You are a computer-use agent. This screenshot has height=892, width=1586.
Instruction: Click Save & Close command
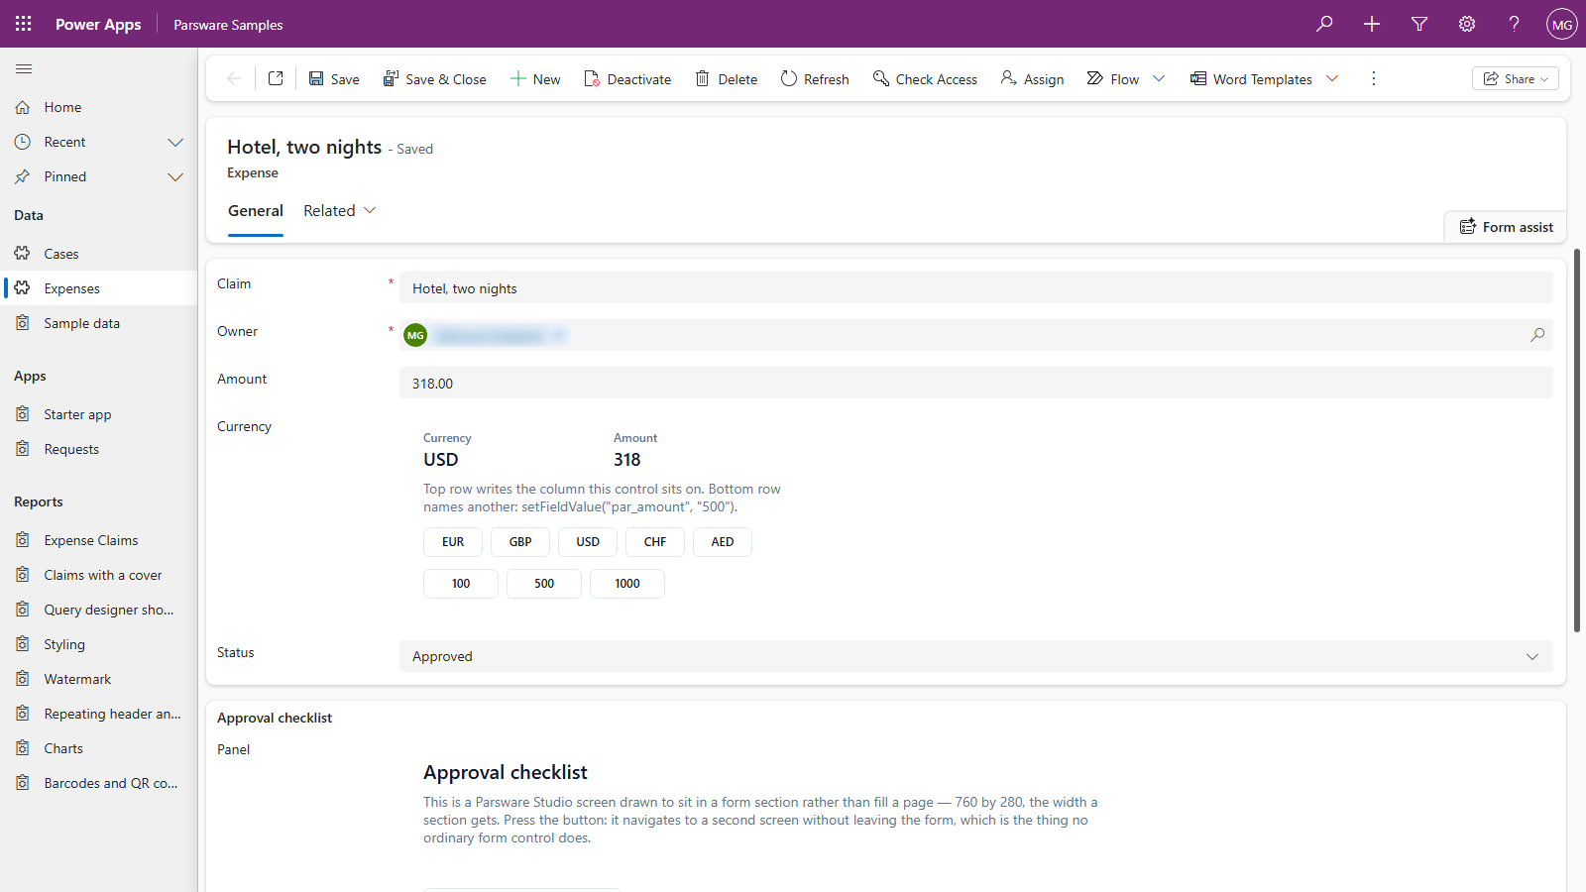pyautogui.click(x=435, y=78)
